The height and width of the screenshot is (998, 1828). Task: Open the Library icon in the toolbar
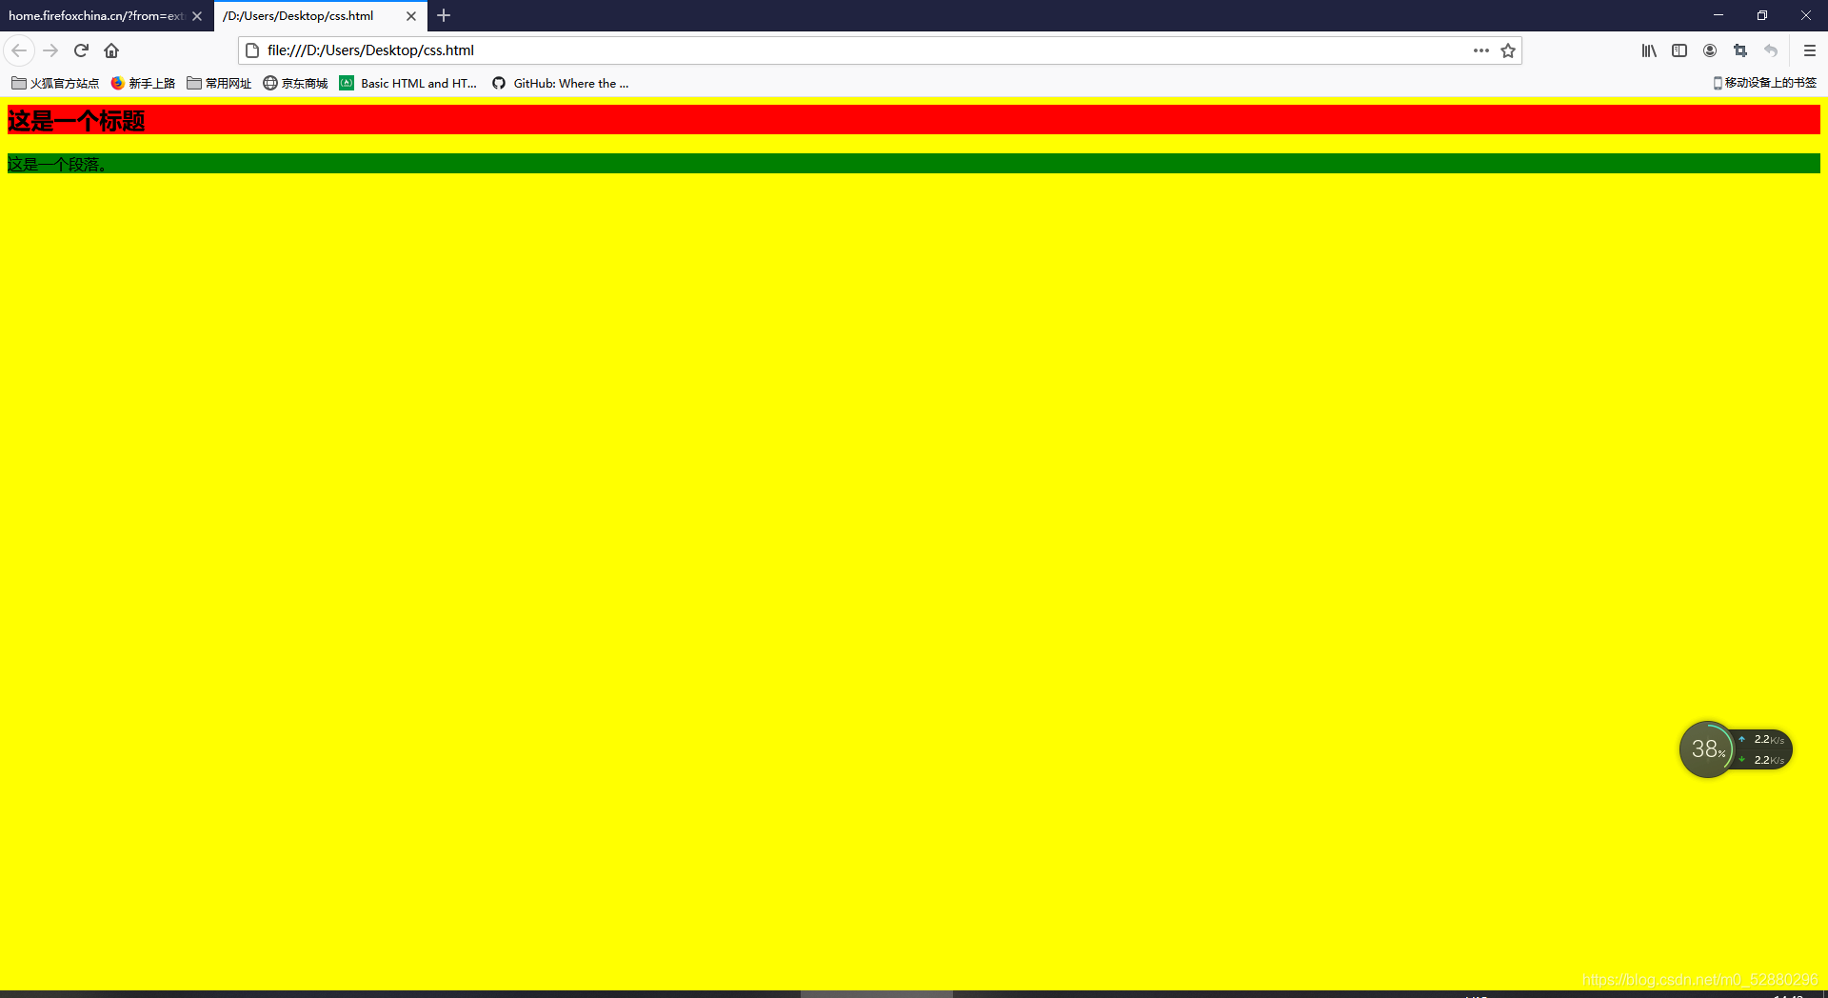(x=1649, y=50)
